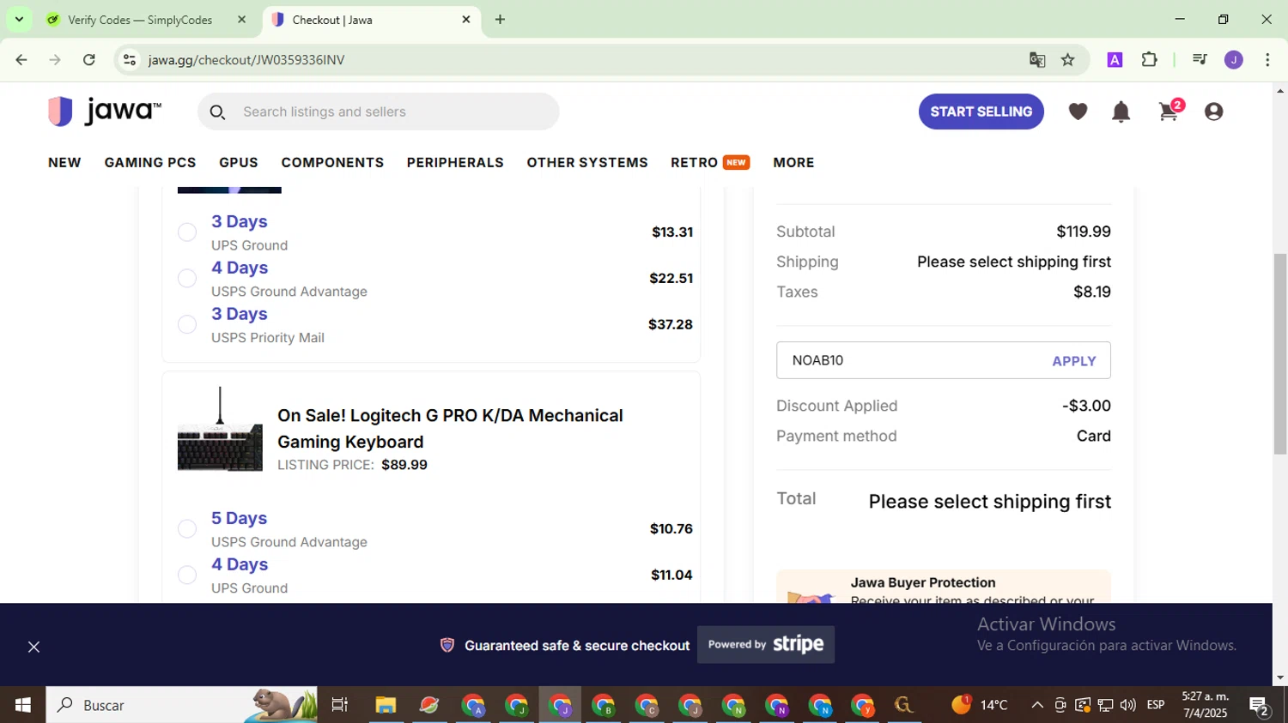Screen dimensions: 1288x723
Task: Open the Chrome profile avatar J
Action: [1234, 60]
